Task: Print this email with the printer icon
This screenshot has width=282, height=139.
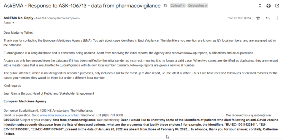Action: [x=269, y=6]
